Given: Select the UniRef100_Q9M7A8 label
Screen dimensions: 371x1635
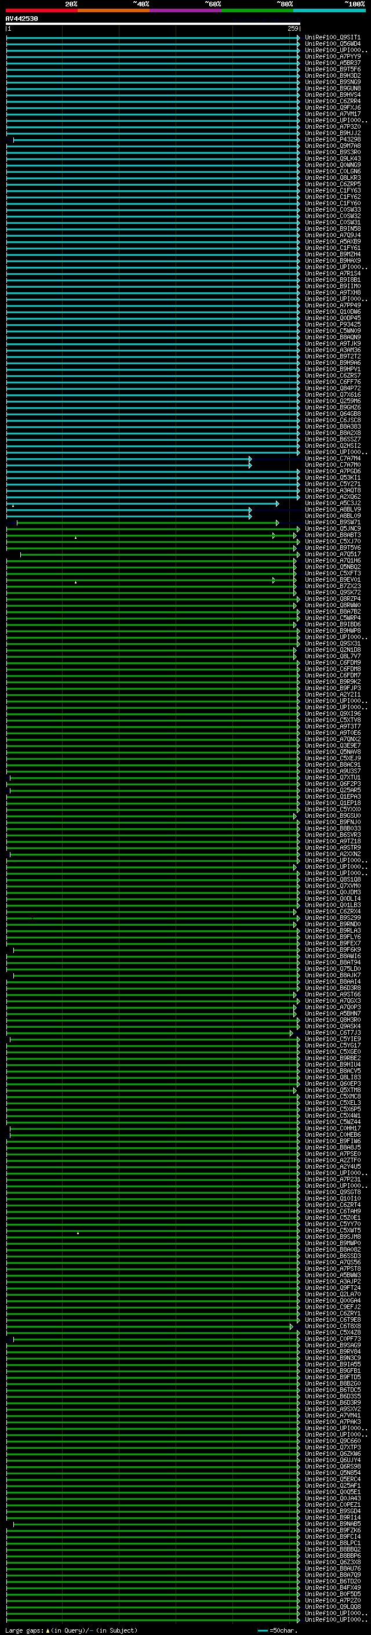Looking at the screenshot, I should 333,146.
